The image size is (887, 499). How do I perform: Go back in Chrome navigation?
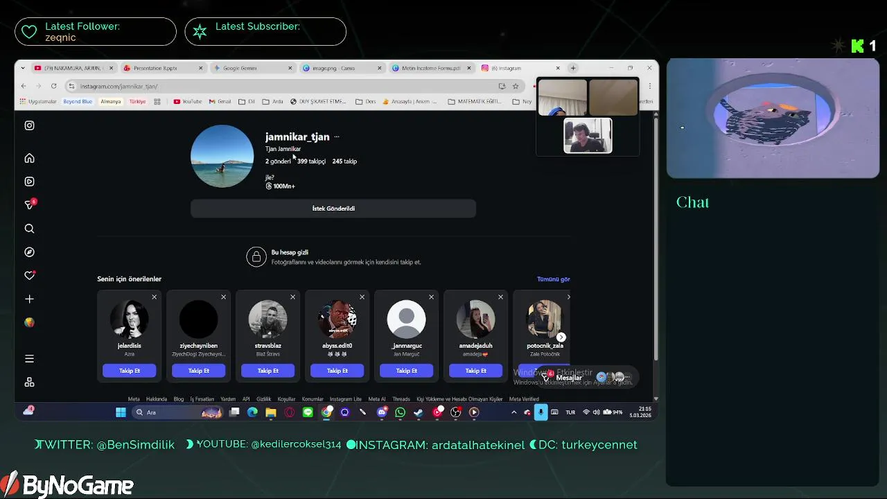24,86
